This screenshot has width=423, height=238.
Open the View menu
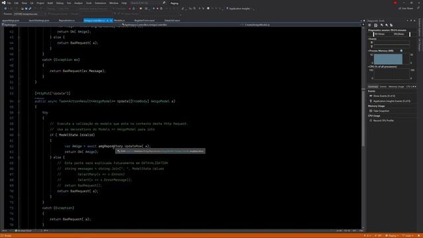coord(24,3)
